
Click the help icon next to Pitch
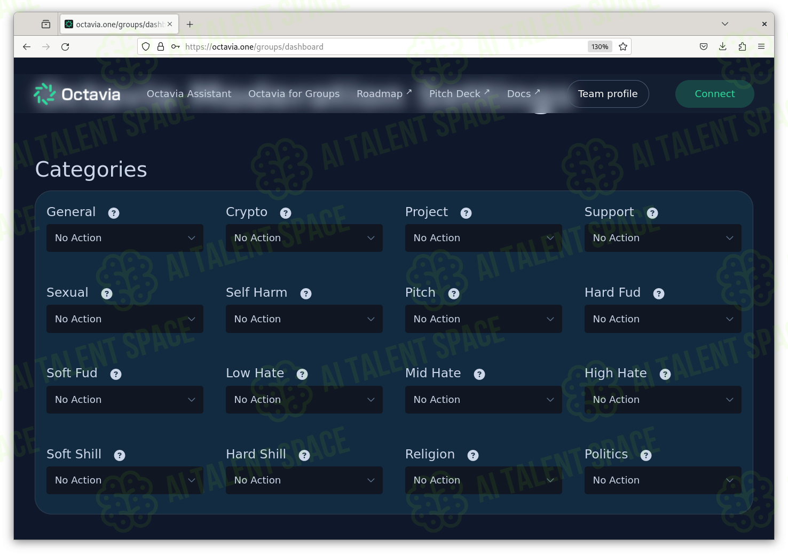coord(454,294)
